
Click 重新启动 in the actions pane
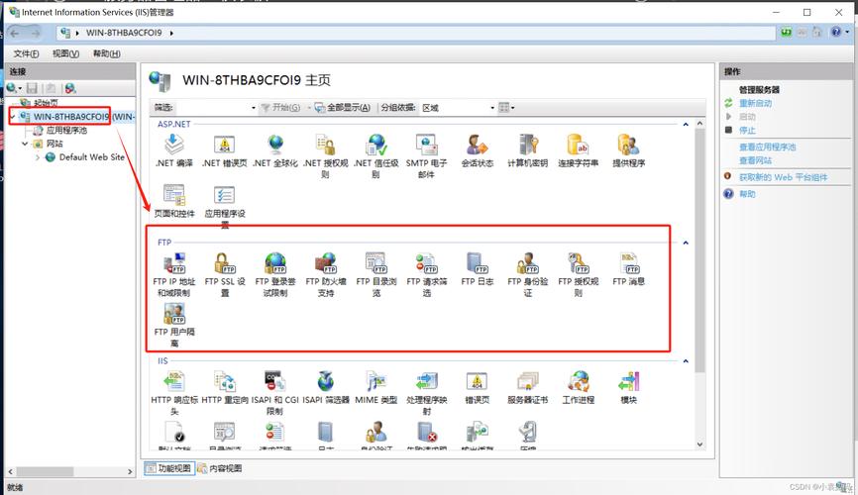755,103
